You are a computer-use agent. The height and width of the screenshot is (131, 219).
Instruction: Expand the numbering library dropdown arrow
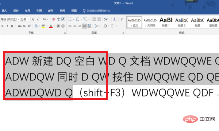[x=81, y=19]
